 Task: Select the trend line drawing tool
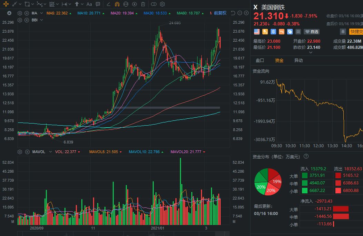pyautogui.click(x=15, y=4)
